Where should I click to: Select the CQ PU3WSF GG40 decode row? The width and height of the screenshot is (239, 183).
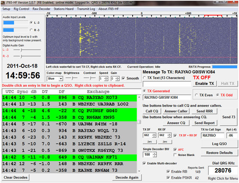pos(69,111)
